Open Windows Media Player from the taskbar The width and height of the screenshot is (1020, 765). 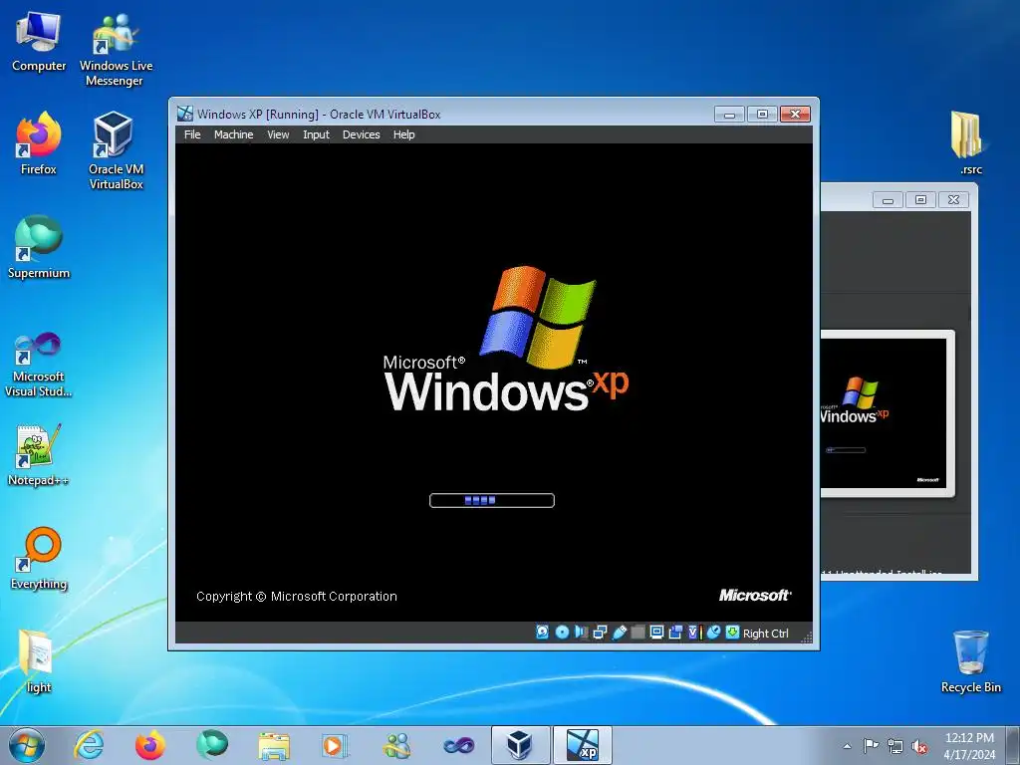click(x=335, y=745)
